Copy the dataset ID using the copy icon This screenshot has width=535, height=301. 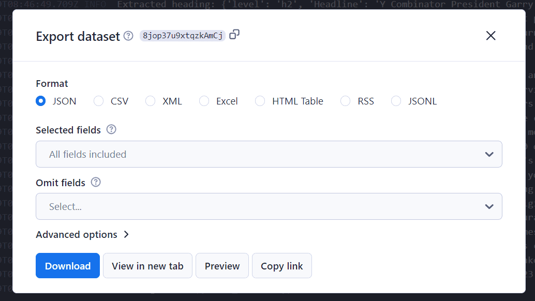click(x=234, y=34)
